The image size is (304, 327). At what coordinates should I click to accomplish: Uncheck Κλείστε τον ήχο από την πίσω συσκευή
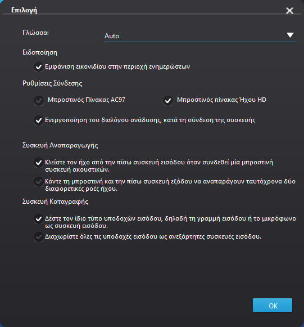[x=39, y=163]
